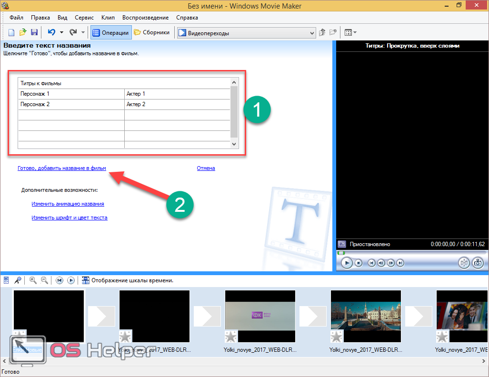Open the Воспроизведение menu
The width and height of the screenshot is (489, 377).
pyautogui.click(x=145, y=18)
